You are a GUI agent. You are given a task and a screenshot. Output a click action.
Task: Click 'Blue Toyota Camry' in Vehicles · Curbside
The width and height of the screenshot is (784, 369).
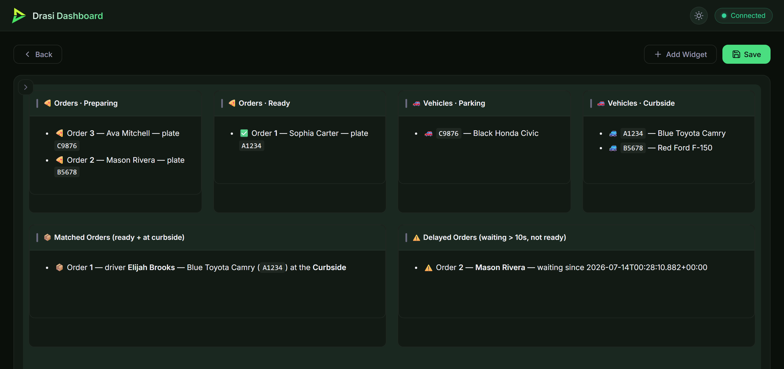click(692, 133)
